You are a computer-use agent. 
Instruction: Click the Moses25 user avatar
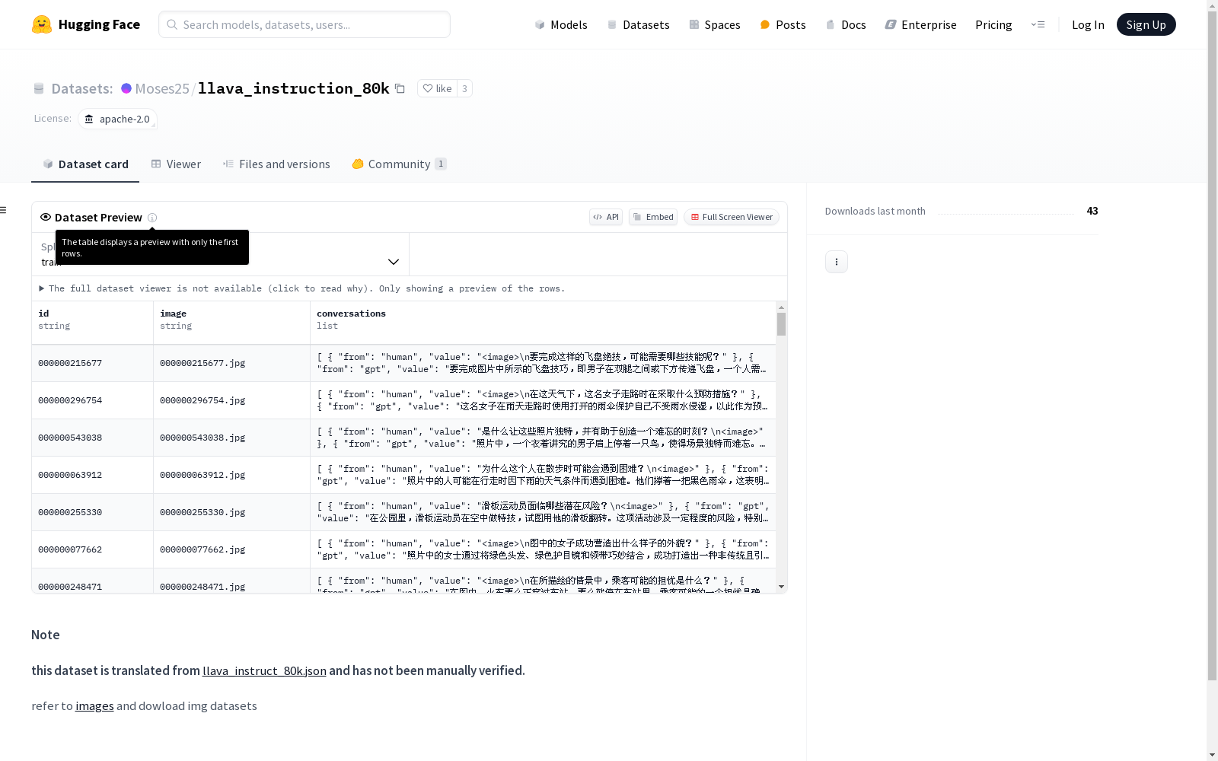pos(126,88)
